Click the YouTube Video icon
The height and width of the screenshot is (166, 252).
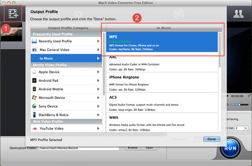(x=34, y=129)
